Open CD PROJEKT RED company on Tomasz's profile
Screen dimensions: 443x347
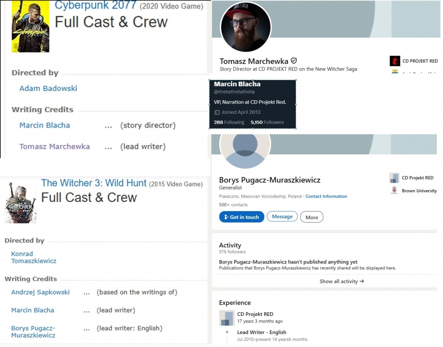point(420,61)
